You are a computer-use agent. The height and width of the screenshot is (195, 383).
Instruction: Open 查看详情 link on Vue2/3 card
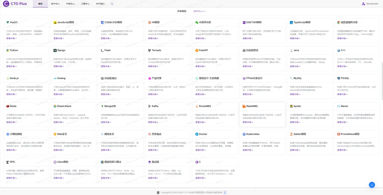[x=11, y=39]
